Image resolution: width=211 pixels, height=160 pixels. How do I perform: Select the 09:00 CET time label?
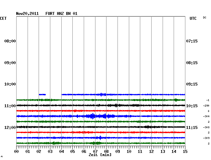click(x=10, y=63)
